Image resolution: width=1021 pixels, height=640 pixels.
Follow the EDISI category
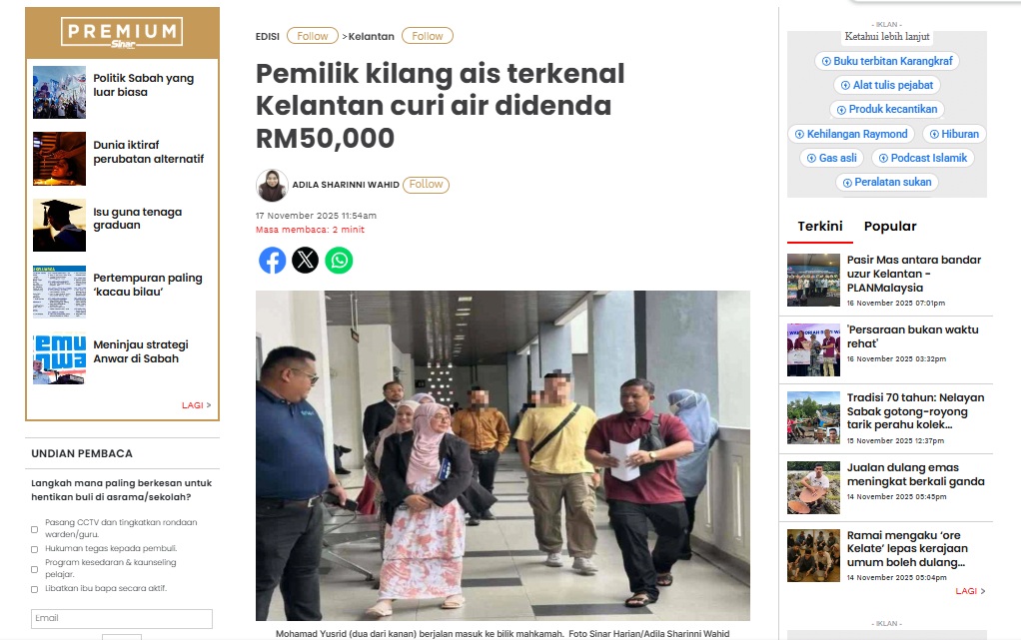(313, 36)
